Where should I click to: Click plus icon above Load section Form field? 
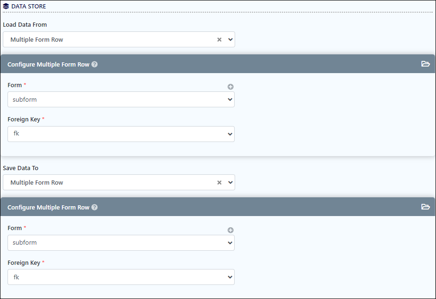[230, 87]
